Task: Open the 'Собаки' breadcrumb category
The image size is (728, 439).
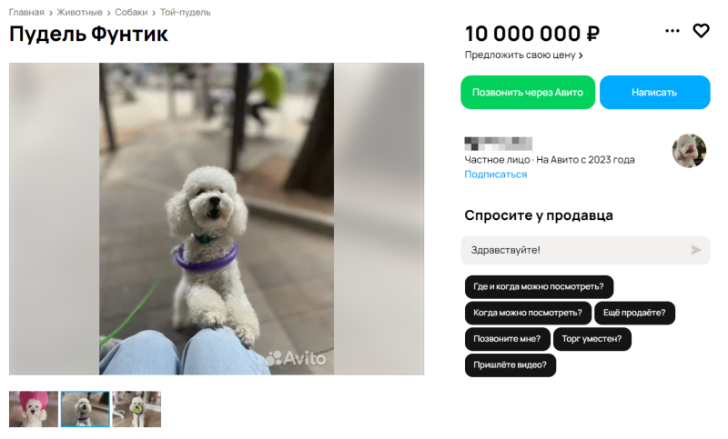Action: (x=131, y=13)
